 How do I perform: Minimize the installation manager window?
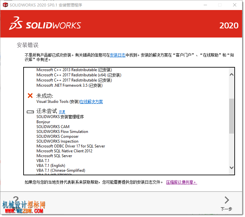[x=205, y=5]
